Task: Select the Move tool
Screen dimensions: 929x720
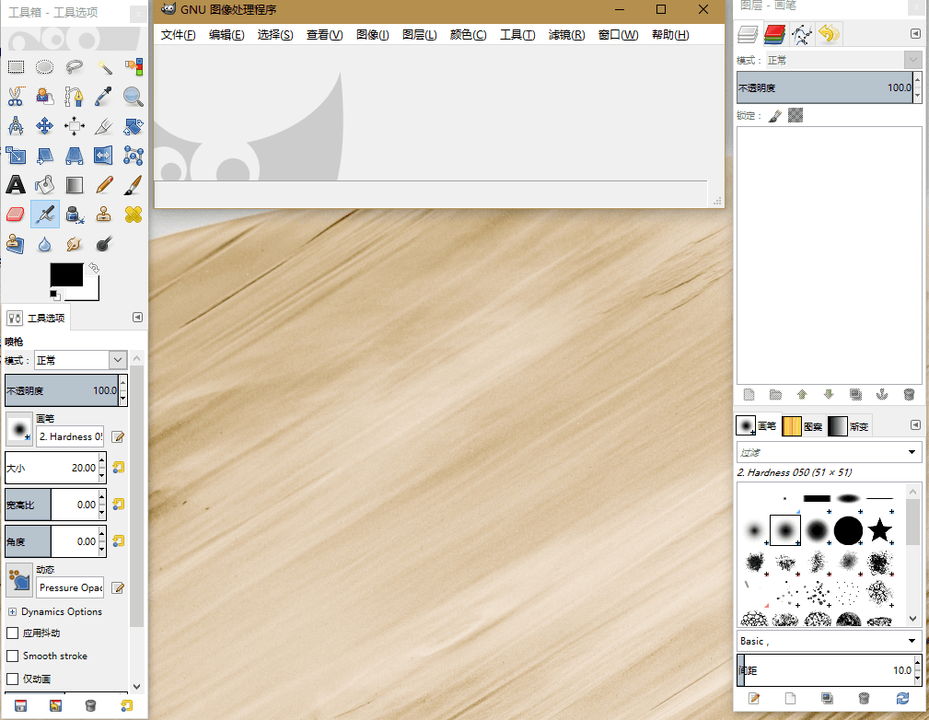Action: coord(45,126)
